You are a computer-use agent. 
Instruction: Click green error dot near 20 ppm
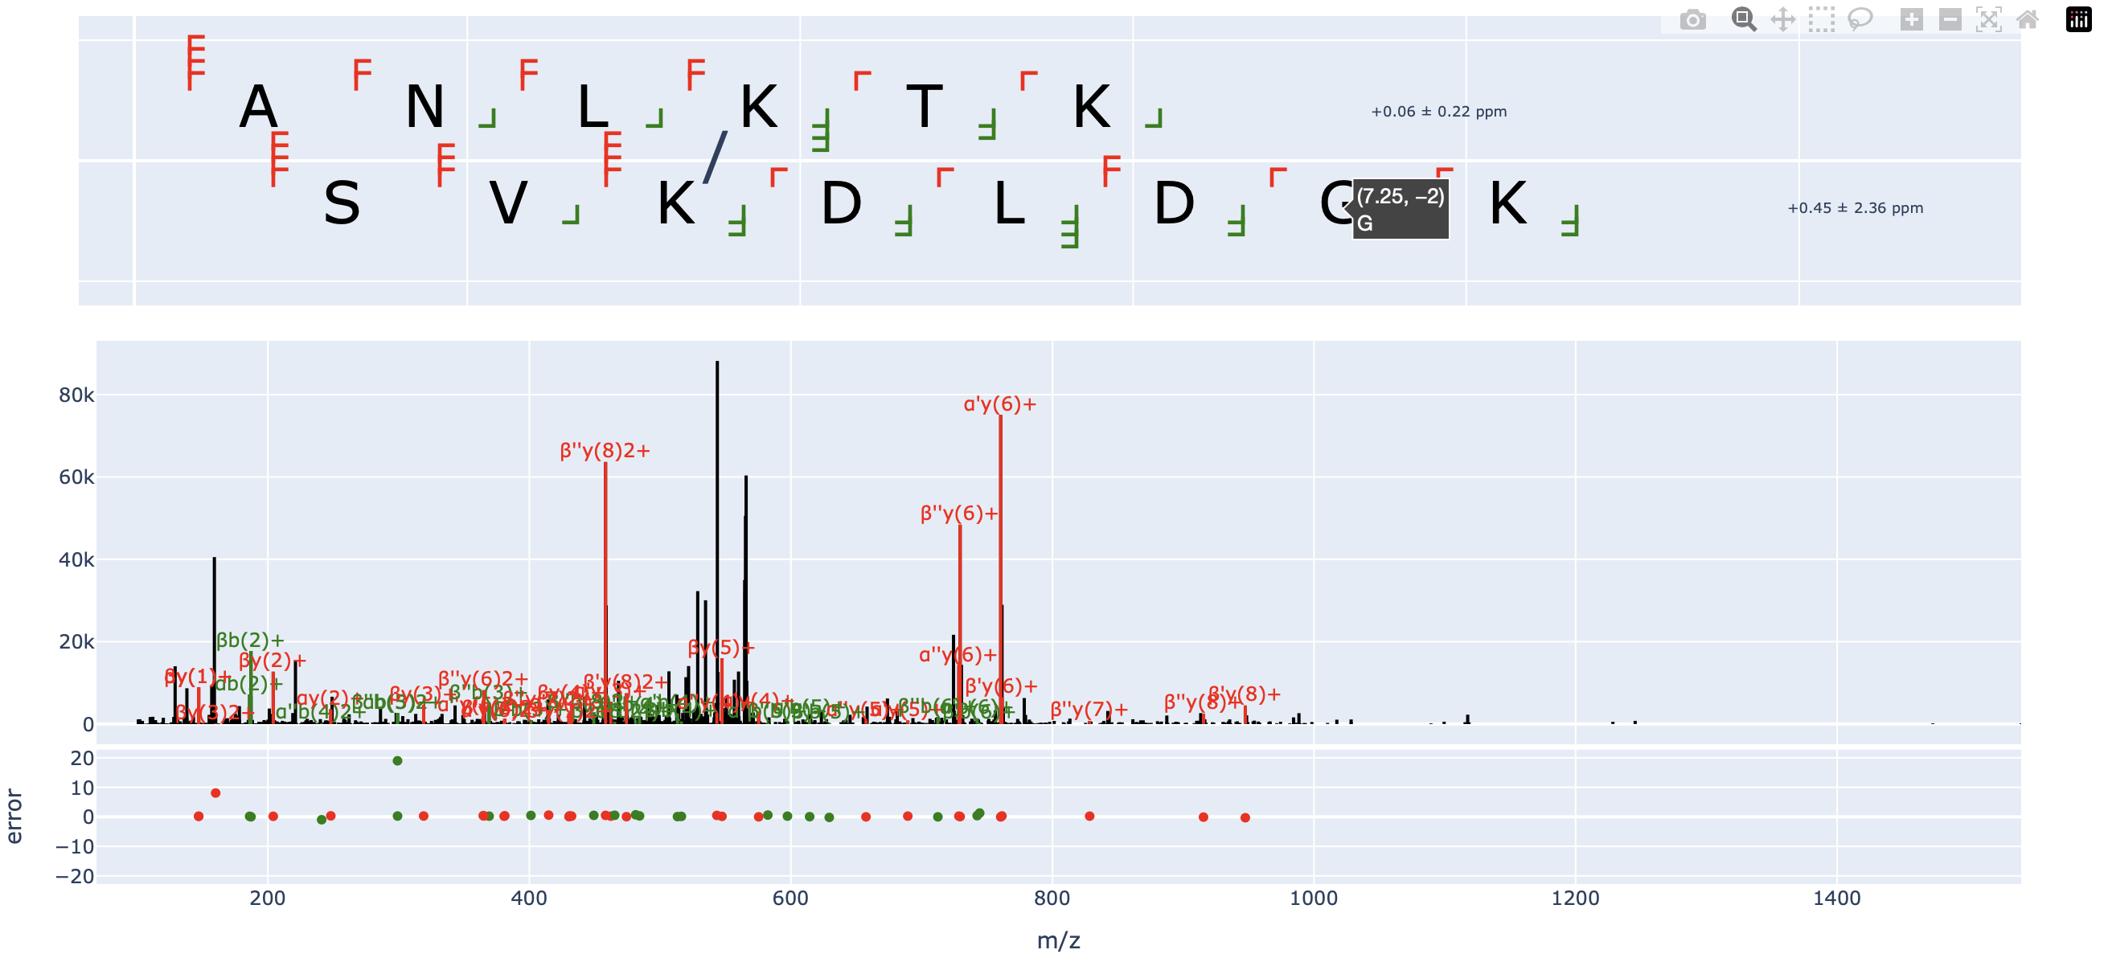398,761
